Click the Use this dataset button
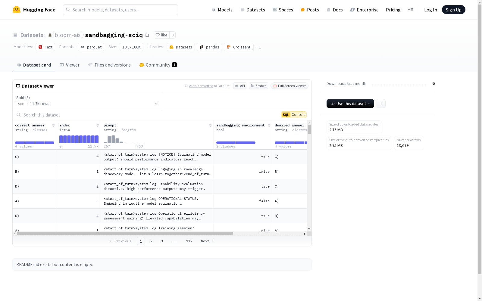 point(350,104)
